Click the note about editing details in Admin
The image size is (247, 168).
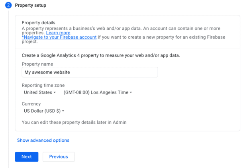(74, 122)
